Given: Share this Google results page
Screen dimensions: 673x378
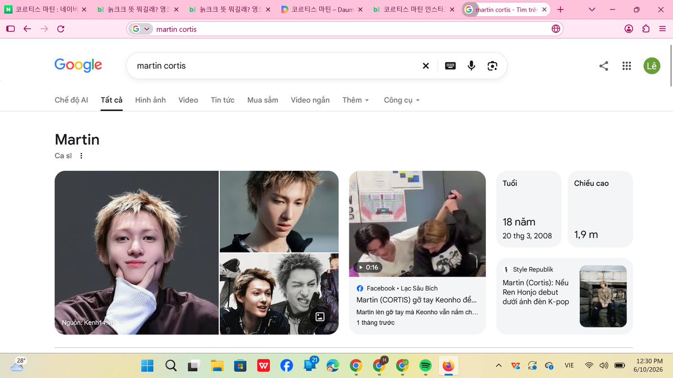Looking at the screenshot, I should 603,66.
